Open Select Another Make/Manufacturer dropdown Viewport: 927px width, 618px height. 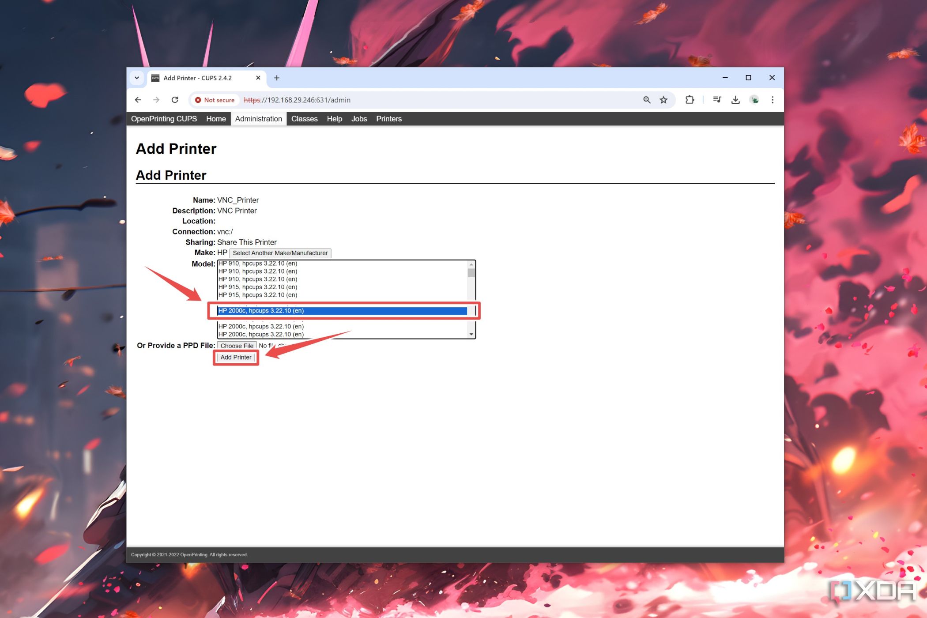click(x=280, y=252)
